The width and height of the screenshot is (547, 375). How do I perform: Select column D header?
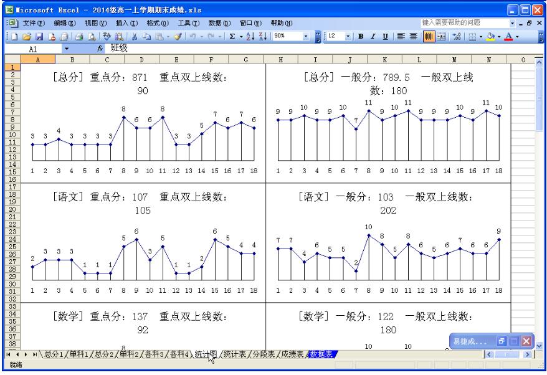pos(141,60)
